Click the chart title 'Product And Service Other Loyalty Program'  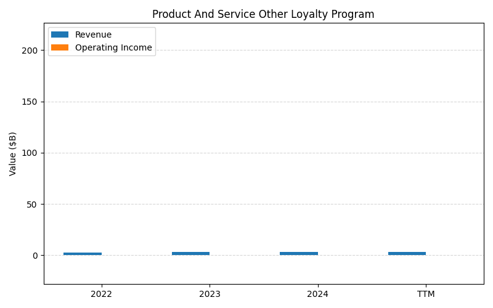263,14
